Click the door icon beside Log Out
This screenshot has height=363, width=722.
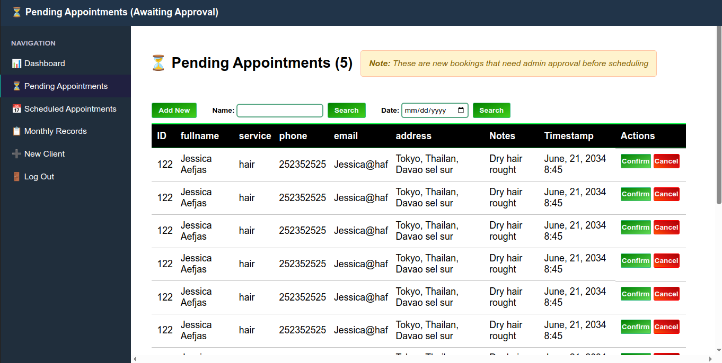click(16, 177)
